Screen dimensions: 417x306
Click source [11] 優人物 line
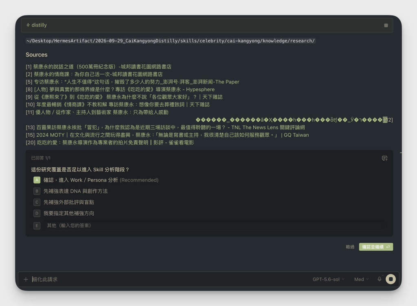pos(97,112)
